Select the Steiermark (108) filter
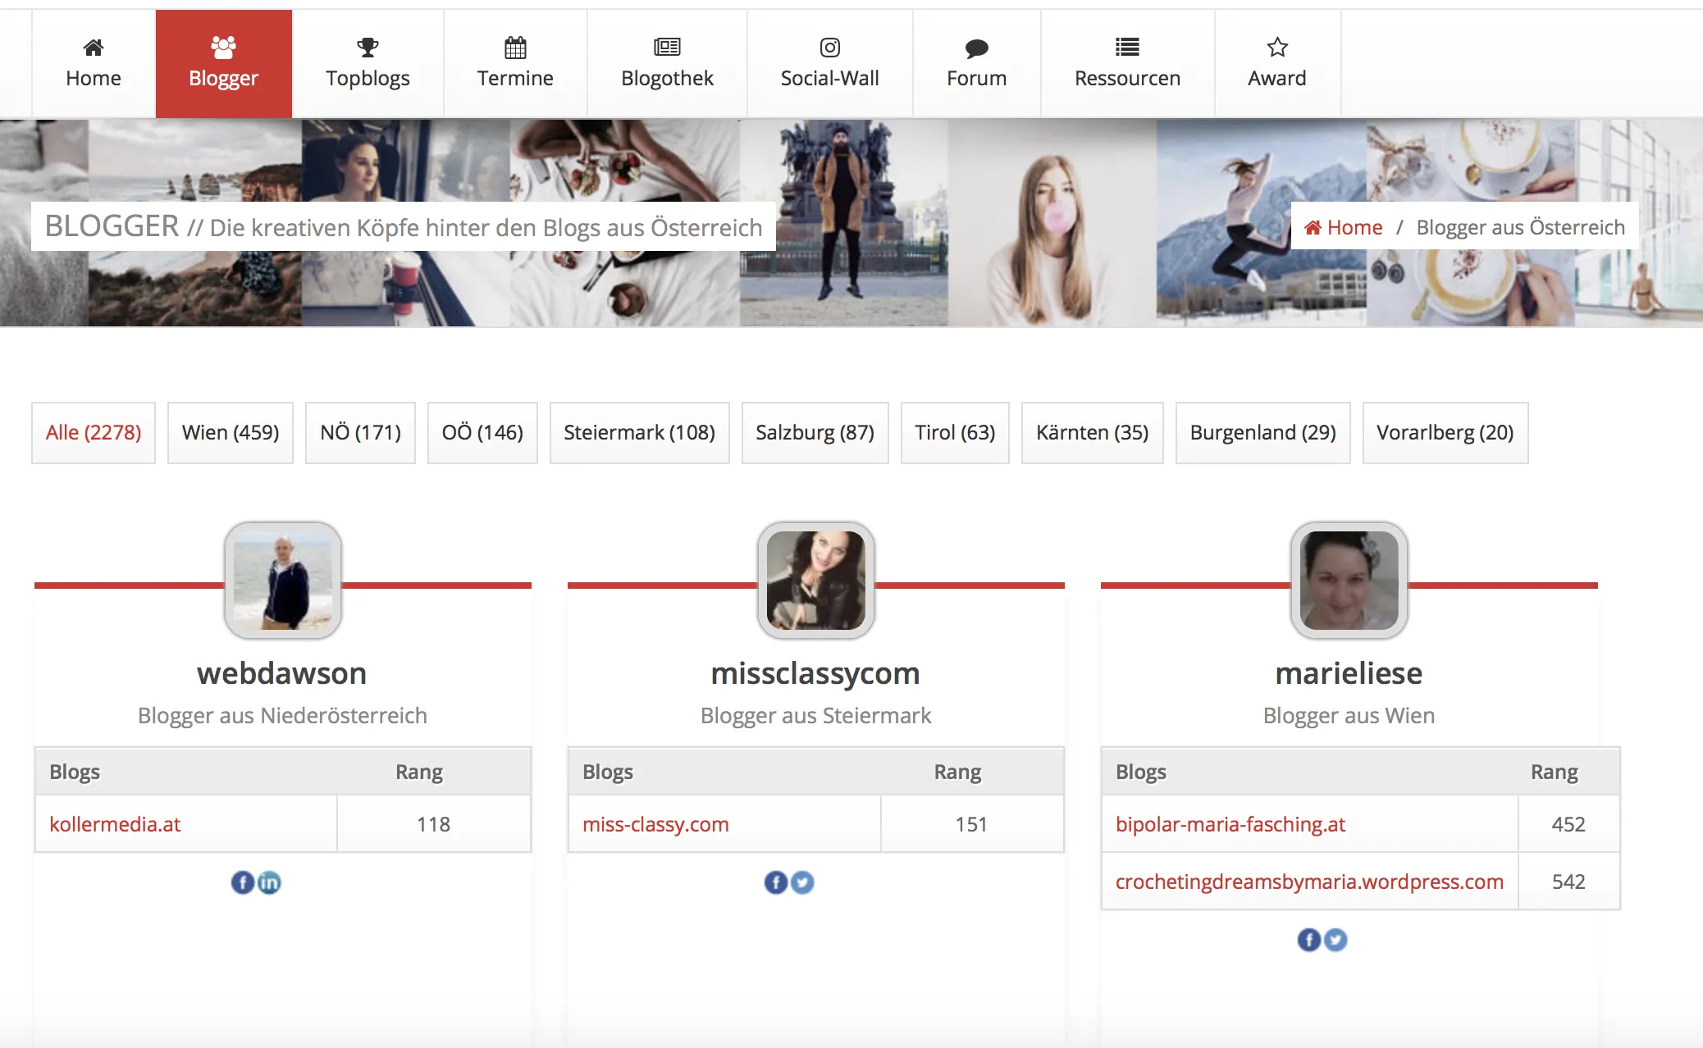The height and width of the screenshot is (1048, 1703). 639,432
